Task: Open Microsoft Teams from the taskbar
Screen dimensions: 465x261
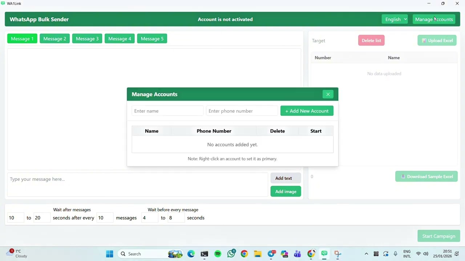Action: click(298, 254)
